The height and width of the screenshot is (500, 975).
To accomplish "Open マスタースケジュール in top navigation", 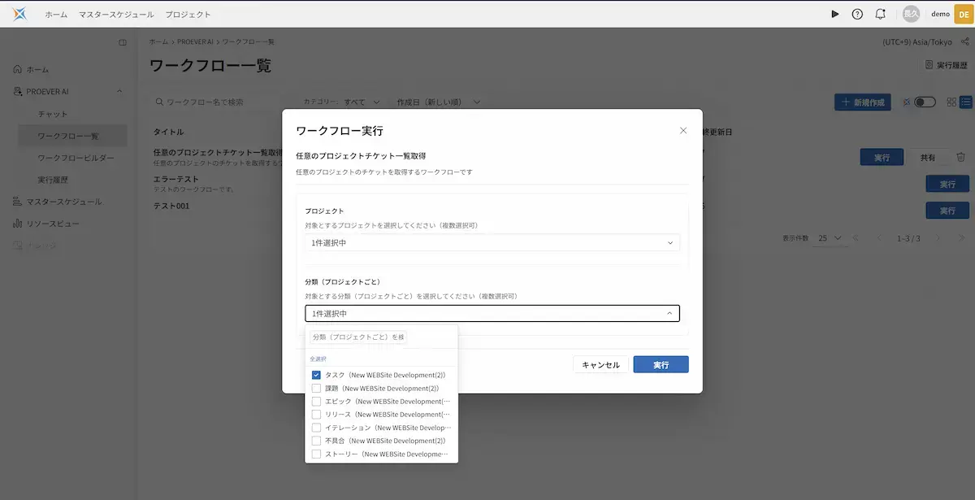I will [116, 15].
